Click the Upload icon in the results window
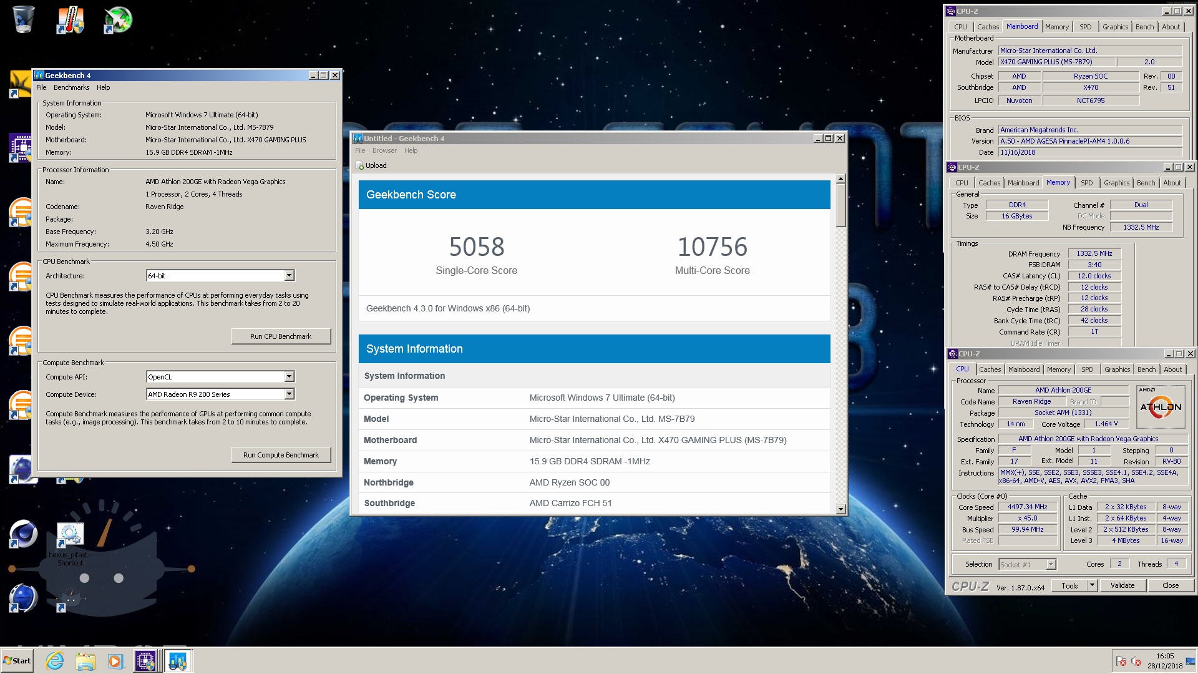 click(359, 165)
